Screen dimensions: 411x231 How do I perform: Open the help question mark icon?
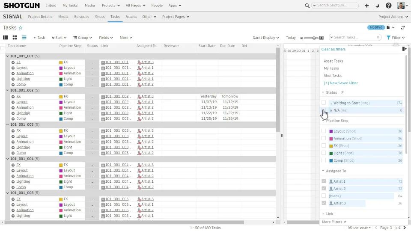click(x=388, y=6)
